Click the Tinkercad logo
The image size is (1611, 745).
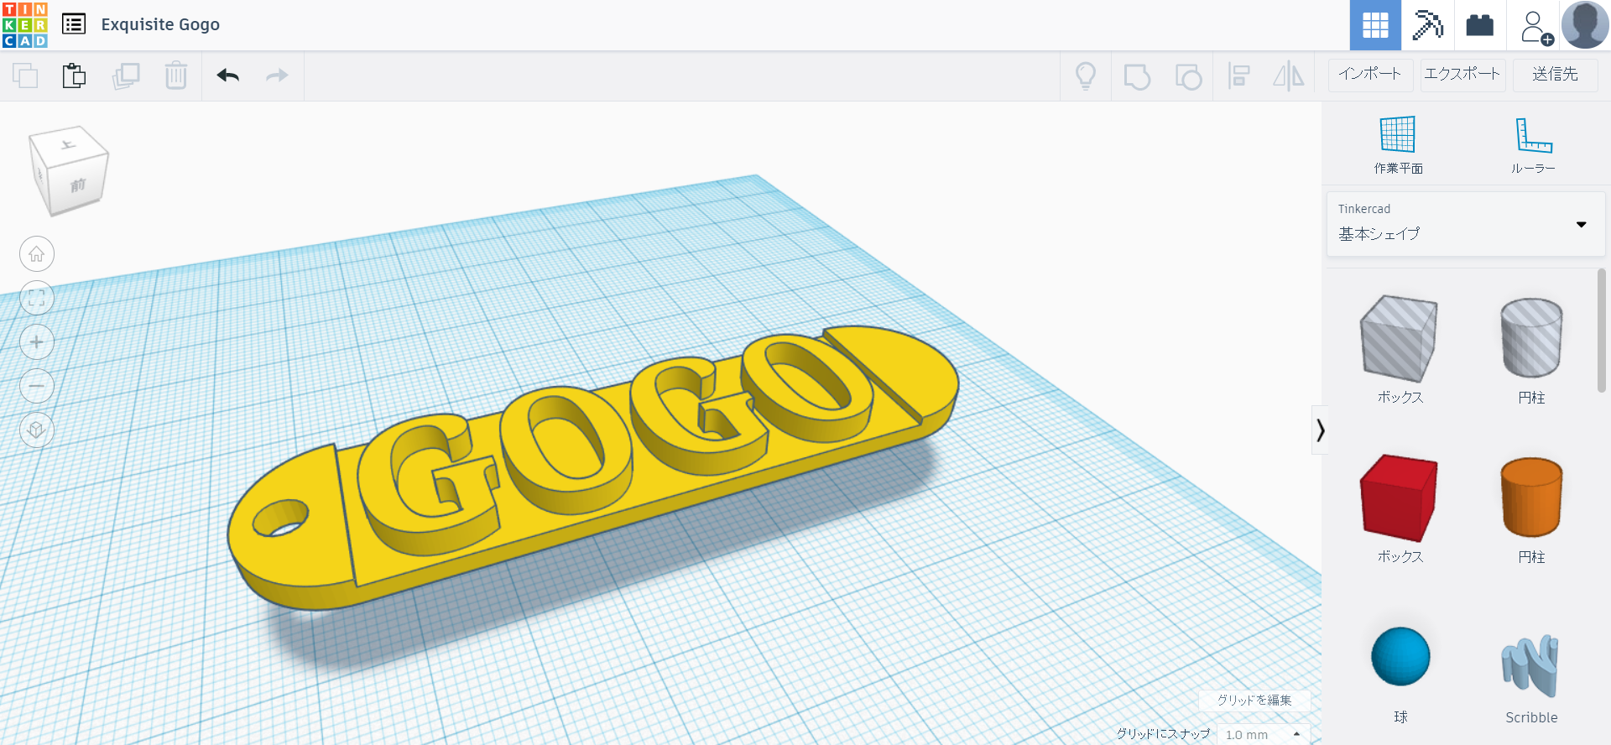(x=25, y=25)
